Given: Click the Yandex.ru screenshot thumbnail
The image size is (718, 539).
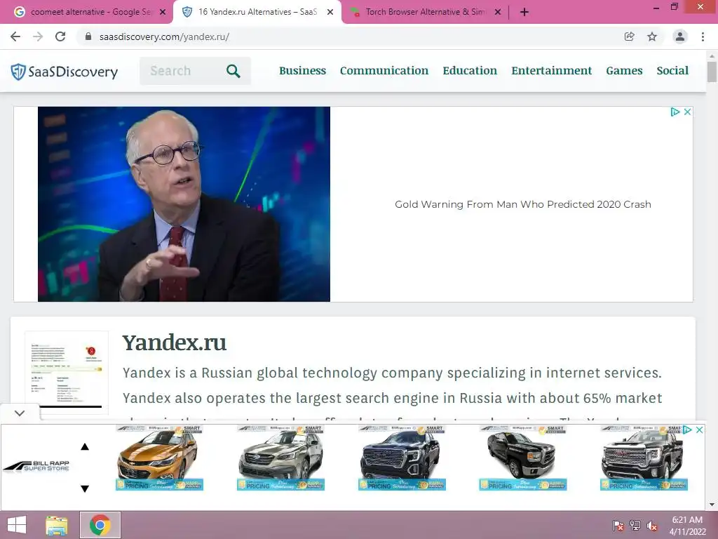Looking at the screenshot, I should tap(67, 373).
